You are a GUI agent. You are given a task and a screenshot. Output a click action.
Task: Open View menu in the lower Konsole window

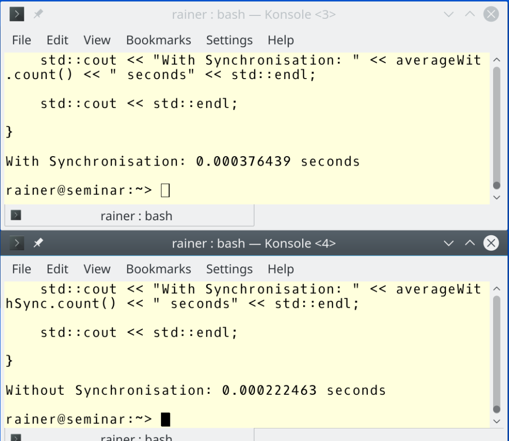pyautogui.click(x=97, y=269)
